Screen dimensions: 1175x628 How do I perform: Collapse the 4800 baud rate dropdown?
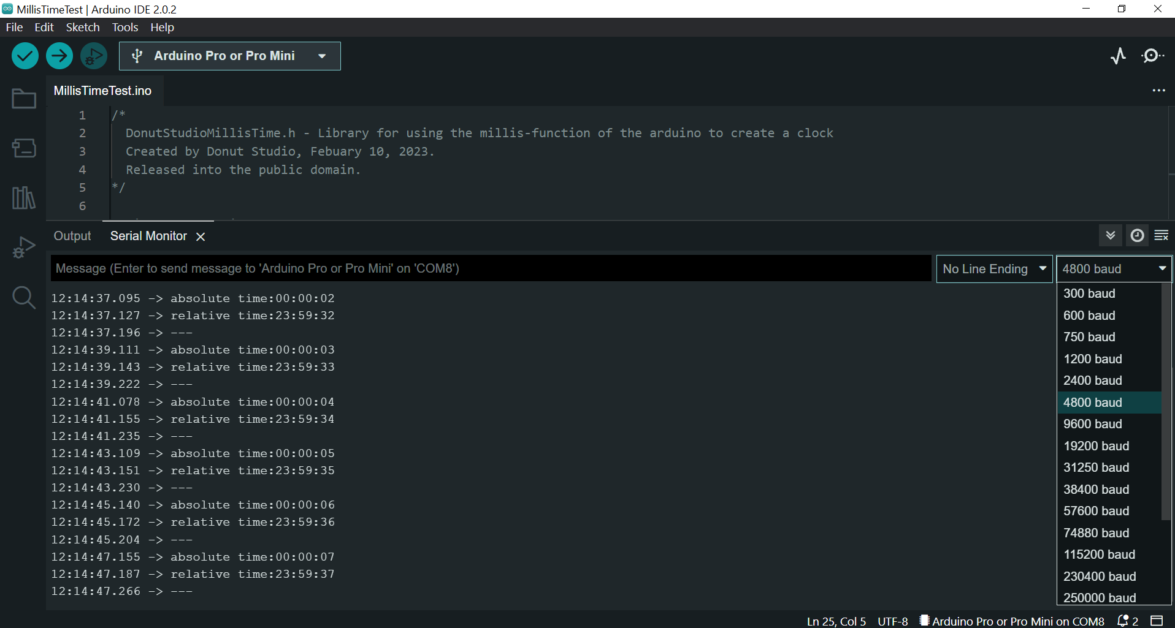pyautogui.click(x=1114, y=269)
